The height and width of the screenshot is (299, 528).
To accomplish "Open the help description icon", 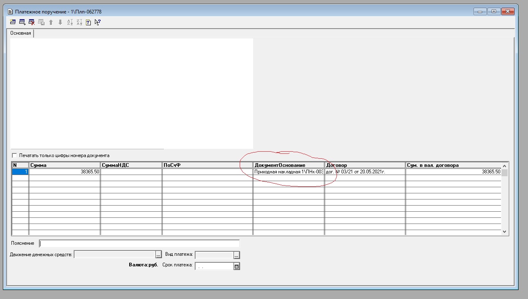I will [88, 22].
